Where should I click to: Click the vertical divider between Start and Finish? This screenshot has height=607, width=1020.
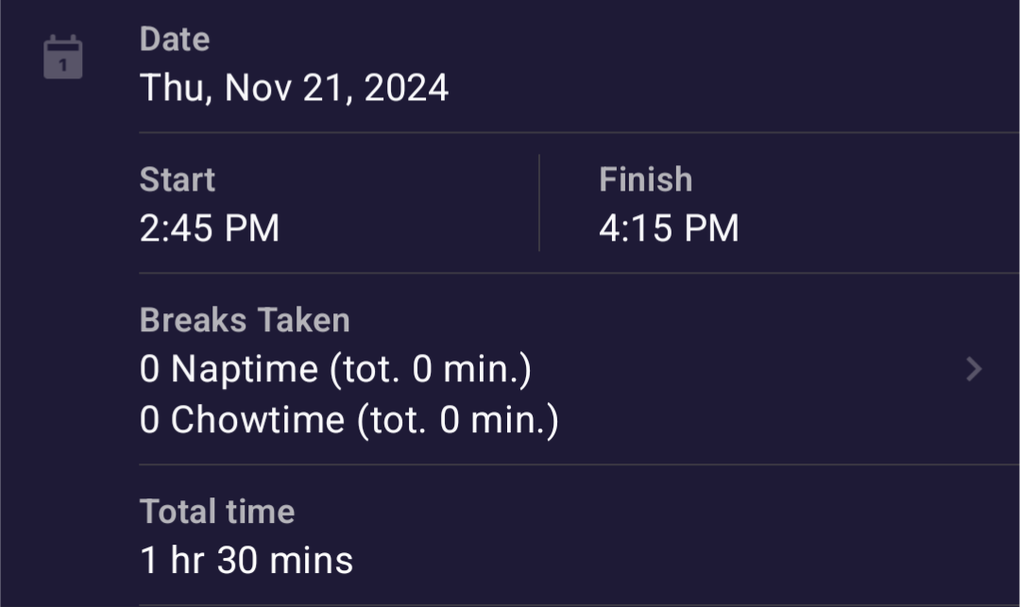539,203
